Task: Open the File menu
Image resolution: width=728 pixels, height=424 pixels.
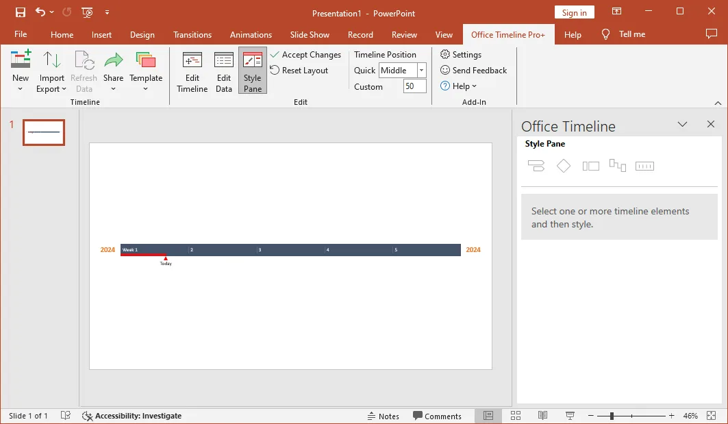Action: tap(21, 34)
